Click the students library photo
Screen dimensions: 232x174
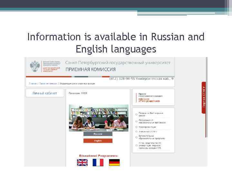point(99,118)
